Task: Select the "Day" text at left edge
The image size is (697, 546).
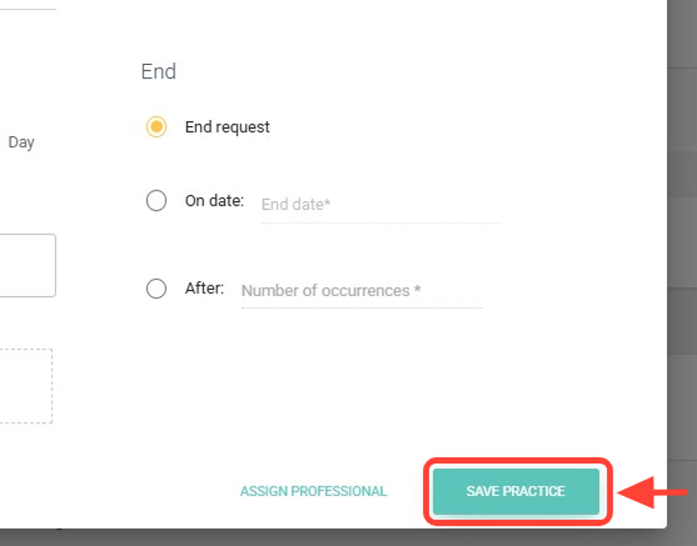Action: (x=21, y=142)
